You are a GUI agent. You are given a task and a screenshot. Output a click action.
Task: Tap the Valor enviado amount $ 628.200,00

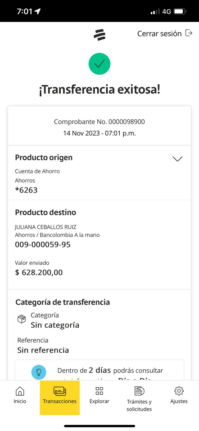coord(39,273)
